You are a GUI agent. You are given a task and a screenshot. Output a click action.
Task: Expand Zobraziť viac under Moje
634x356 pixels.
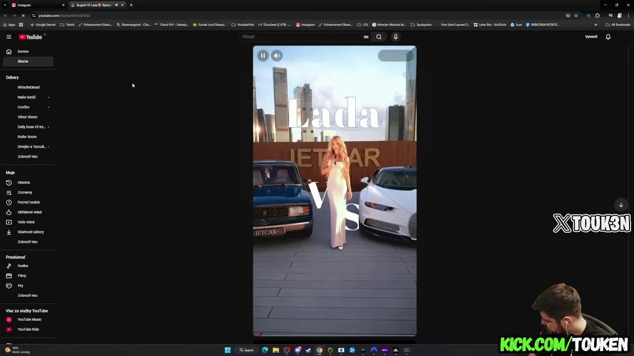pos(28,242)
